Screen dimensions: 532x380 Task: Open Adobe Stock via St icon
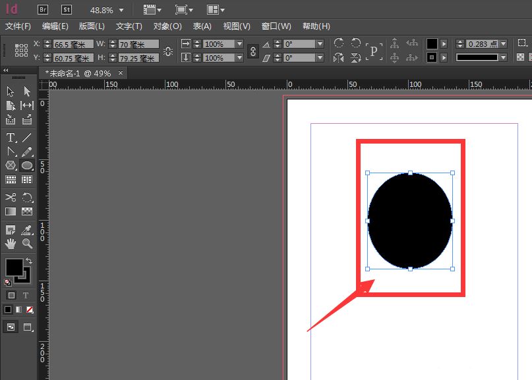coord(67,9)
